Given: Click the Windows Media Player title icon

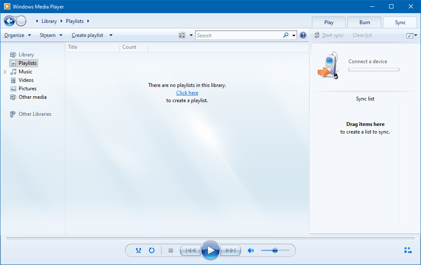Looking at the screenshot, I should pyautogui.click(x=7, y=6).
